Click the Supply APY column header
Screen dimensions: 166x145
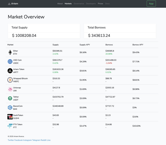click(x=85, y=45)
